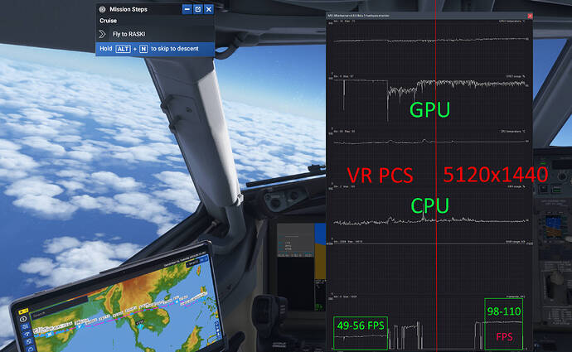Click the bottom cloud icon on tablet sidebar
572x352 pixels.
click(x=31, y=349)
